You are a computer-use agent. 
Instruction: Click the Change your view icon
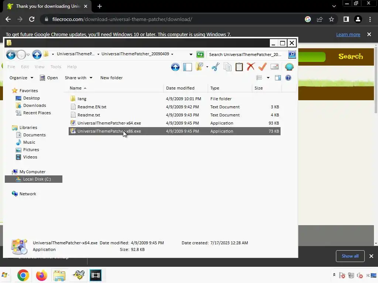tap(259, 78)
